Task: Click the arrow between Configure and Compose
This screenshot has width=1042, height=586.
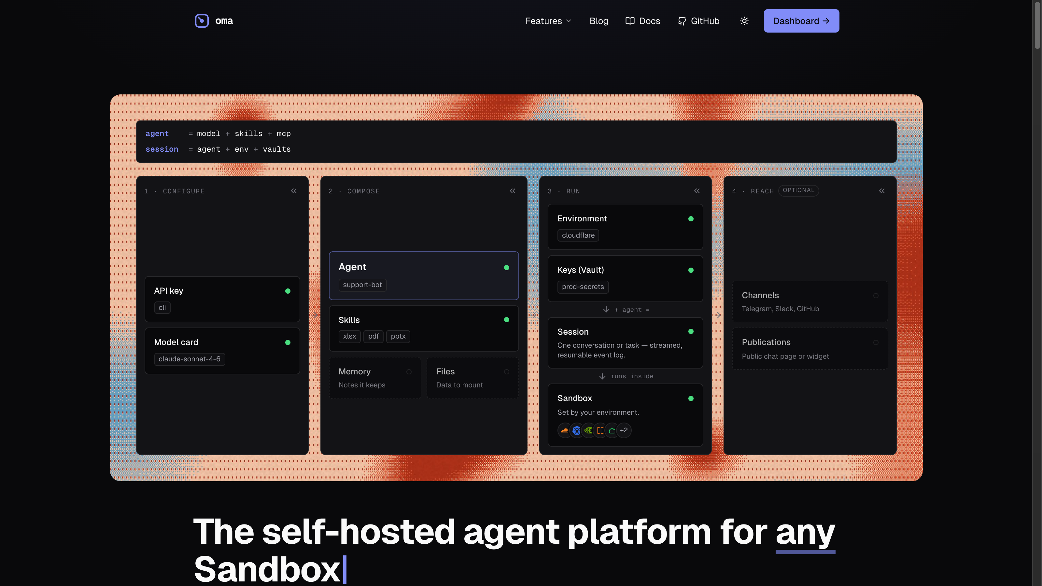Action: (x=315, y=314)
